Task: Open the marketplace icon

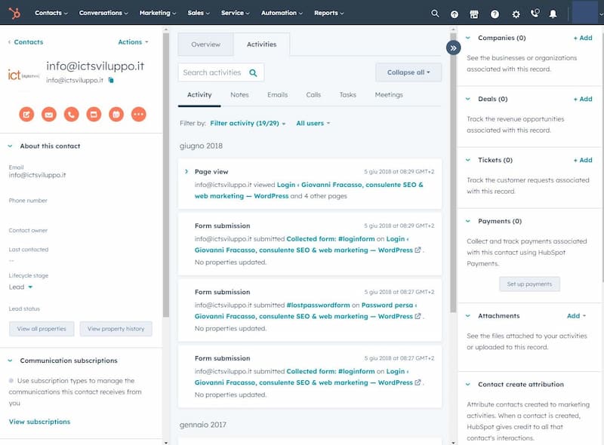Action: click(x=474, y=14)
